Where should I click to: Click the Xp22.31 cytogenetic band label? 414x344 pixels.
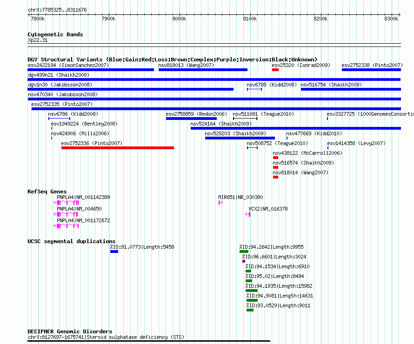[38, 40]
